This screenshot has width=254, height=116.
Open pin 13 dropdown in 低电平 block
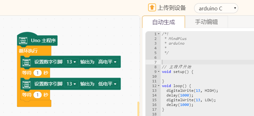71,84
